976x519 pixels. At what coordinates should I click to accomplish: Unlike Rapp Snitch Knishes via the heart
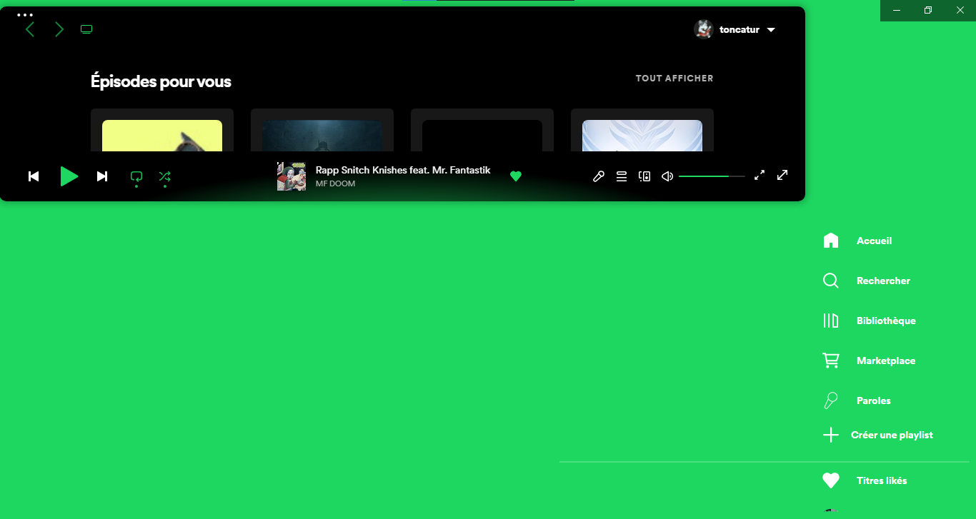516,176
